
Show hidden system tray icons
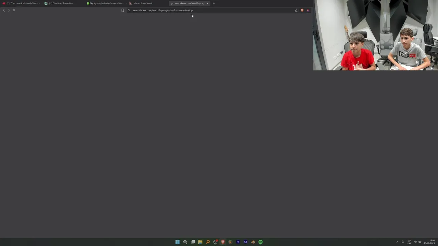click(397, 242)
